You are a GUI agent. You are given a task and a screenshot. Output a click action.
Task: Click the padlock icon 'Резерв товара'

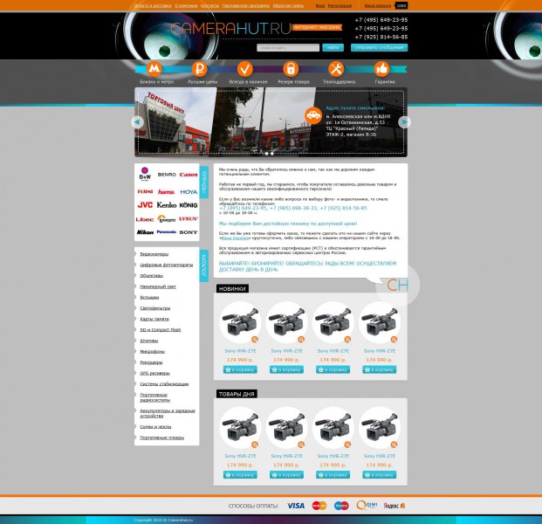click(291, 69)
